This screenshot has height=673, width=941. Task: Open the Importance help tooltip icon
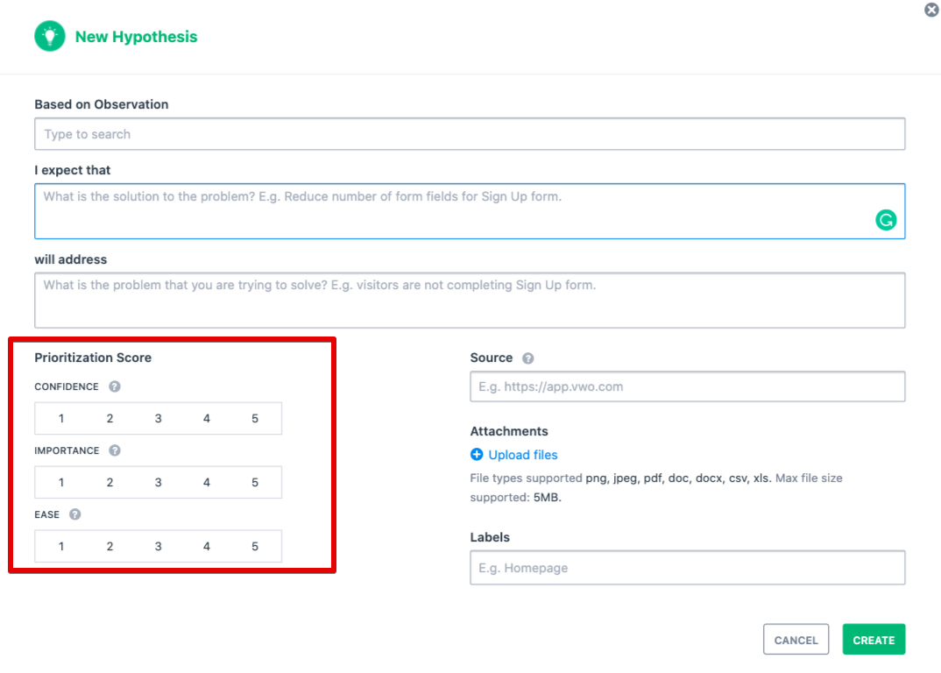pos(115,450)
